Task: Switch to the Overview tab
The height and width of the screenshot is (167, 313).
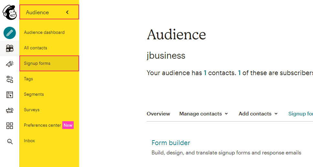Action: coord(158,113)
